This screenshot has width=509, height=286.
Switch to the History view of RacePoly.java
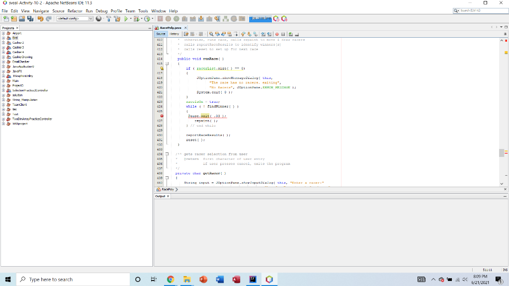pos(175,34)
